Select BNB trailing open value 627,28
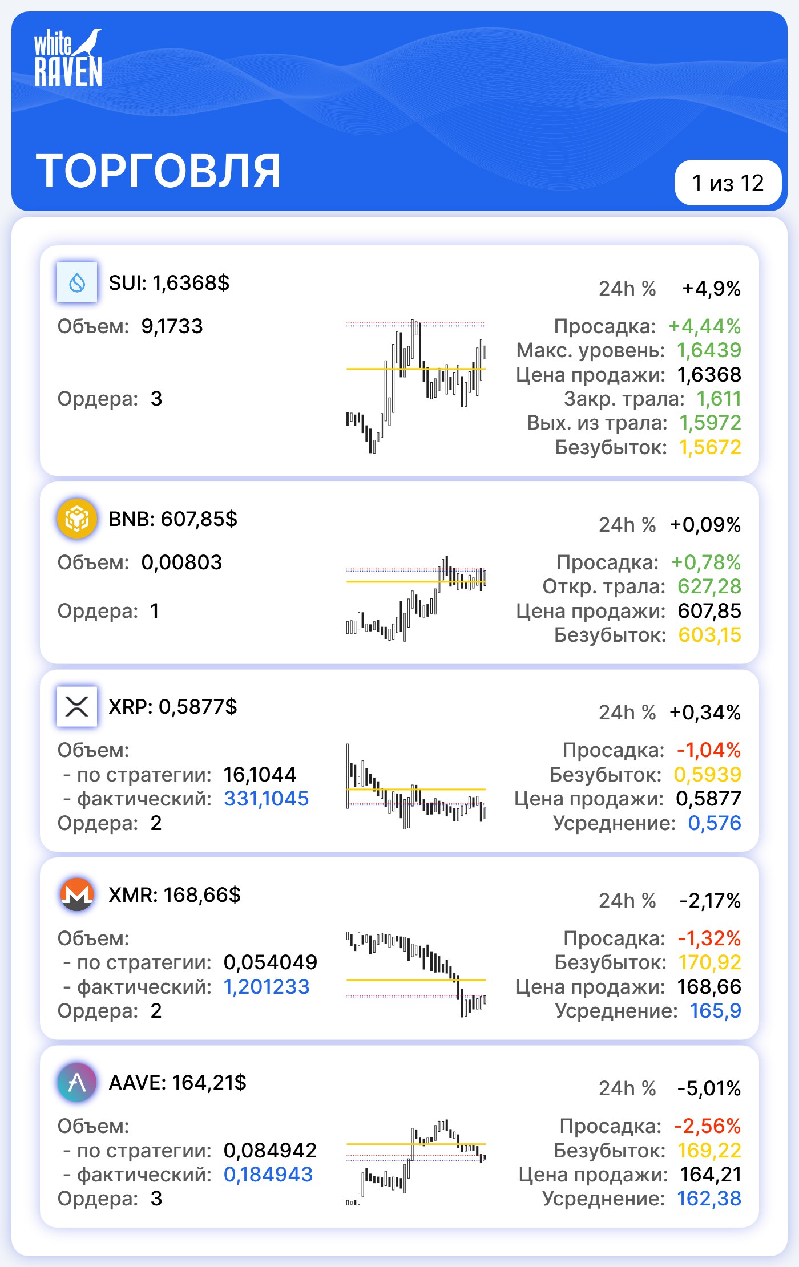This screenshot has height=1267, width=799. pos(709,586)
